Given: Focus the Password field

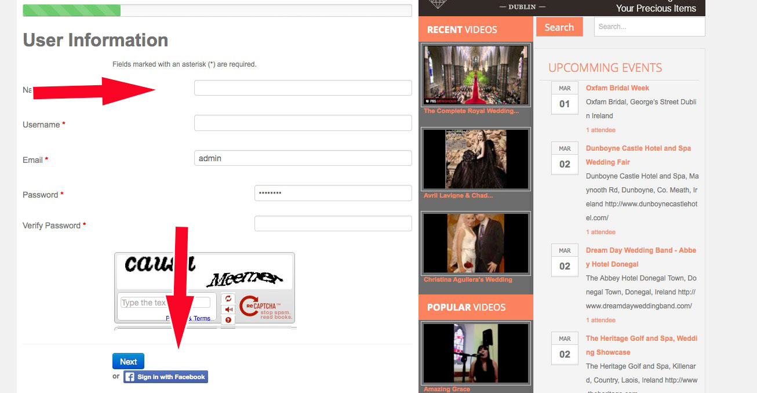Looking at the screenshot, I should [x=333, y=193].
